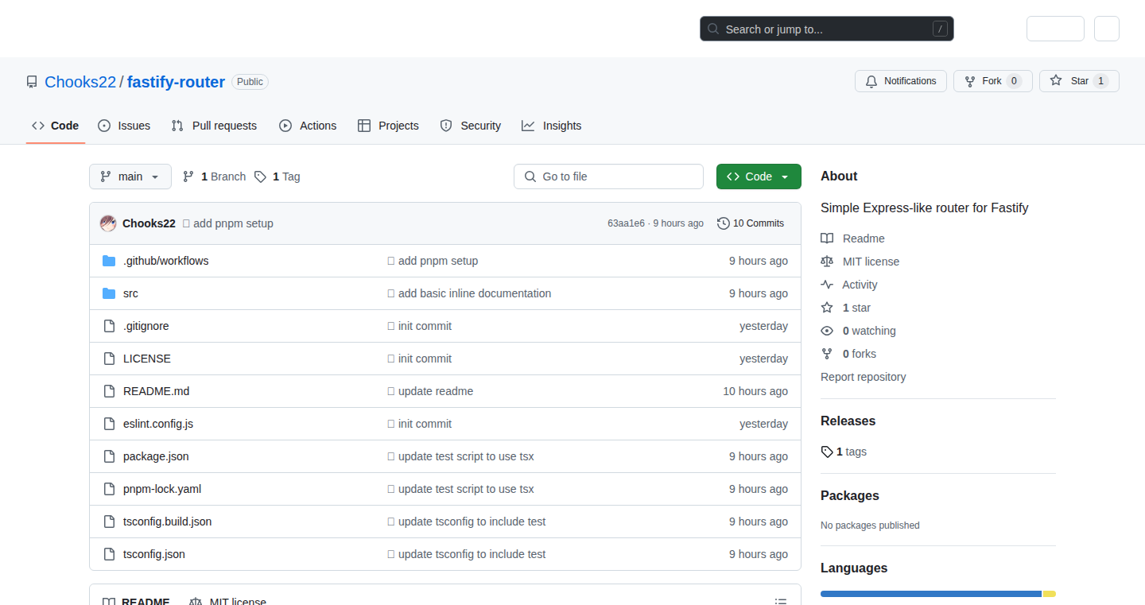Switch to the Pull requests tab
1145x605 pixels.
click(215, 126)
